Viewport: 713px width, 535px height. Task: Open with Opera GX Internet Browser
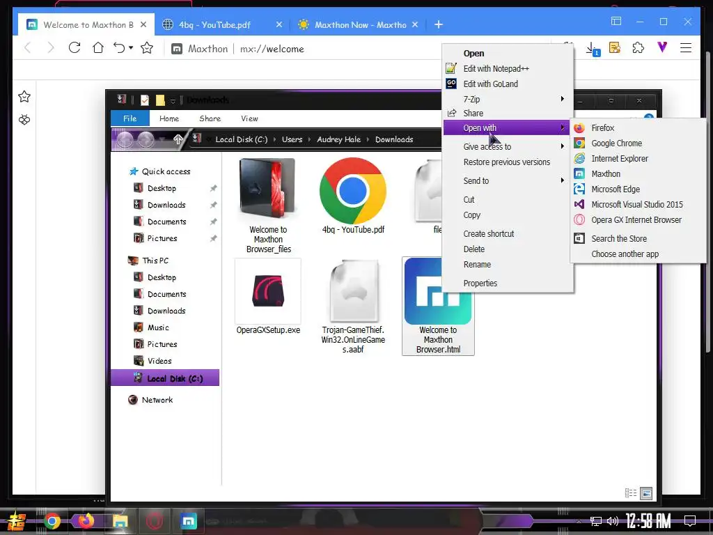tap(638, 219)
